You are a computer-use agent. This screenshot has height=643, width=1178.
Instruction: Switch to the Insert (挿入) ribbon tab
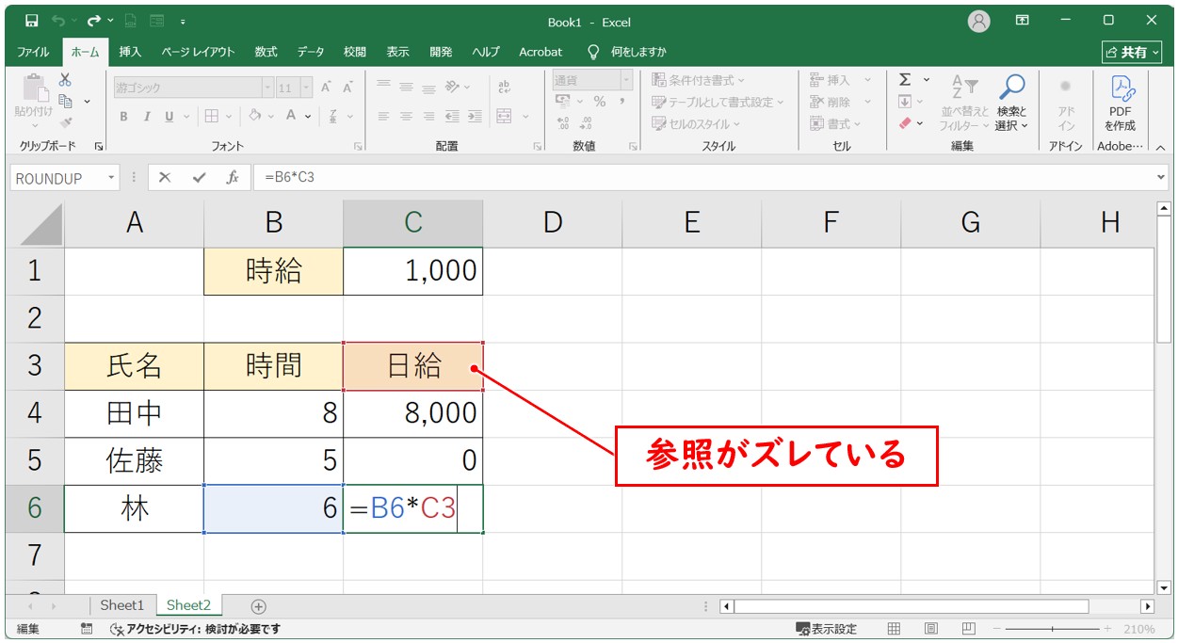tap(130, 52)
